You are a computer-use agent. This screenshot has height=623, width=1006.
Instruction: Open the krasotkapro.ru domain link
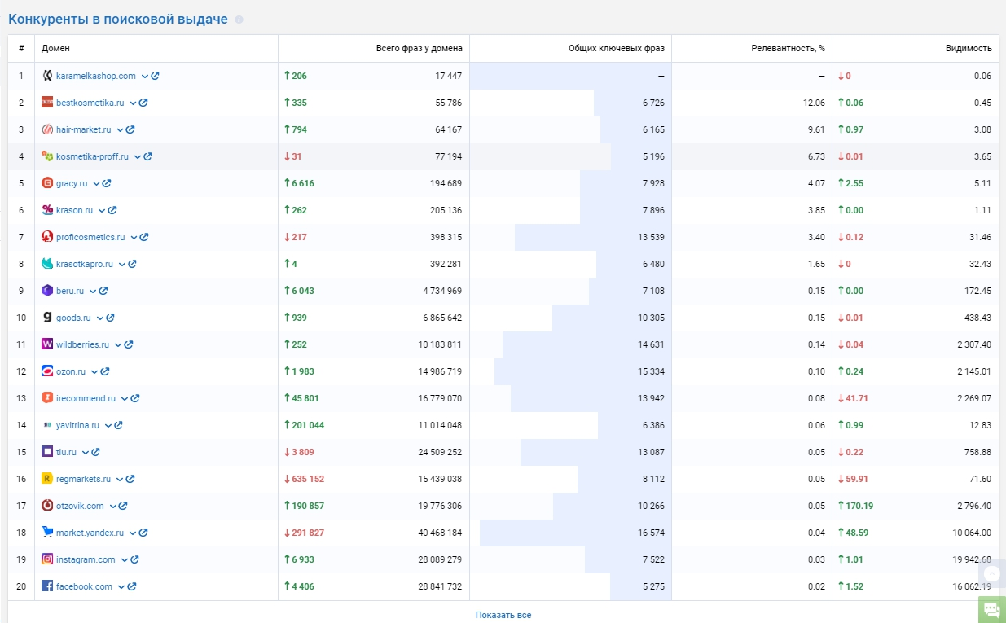85,264
